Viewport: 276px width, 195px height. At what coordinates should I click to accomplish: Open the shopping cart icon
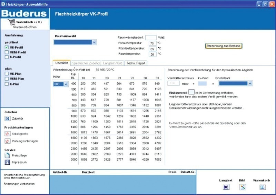(x=11, y=22)
